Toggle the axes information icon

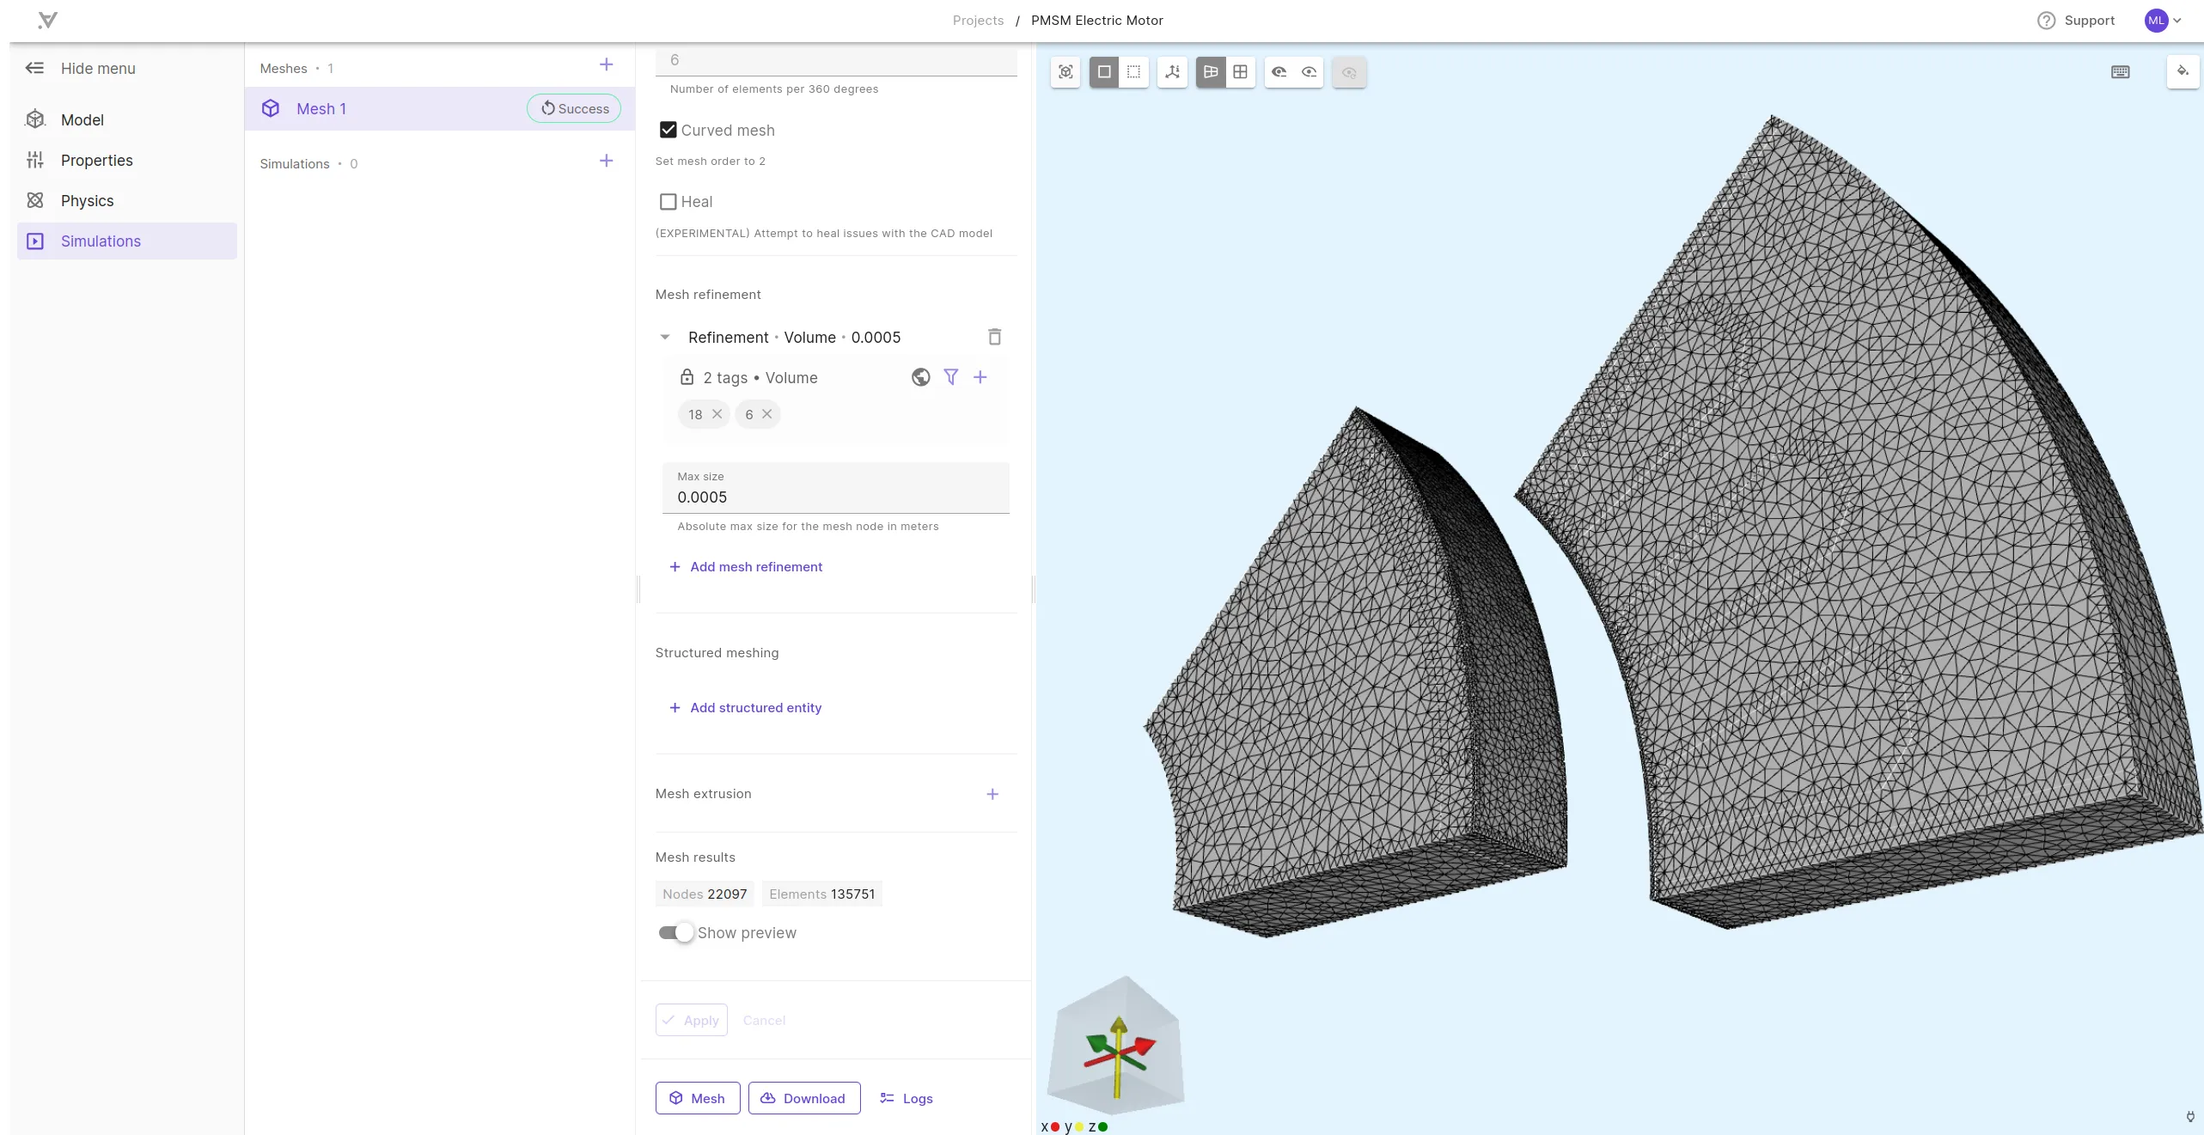click(1172, 72)
